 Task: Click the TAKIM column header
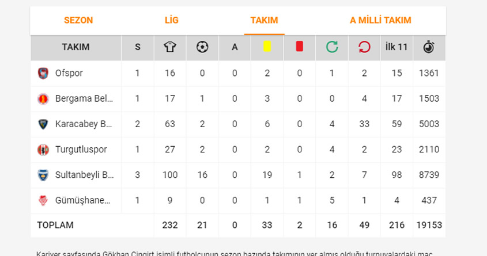[x=75, y=47]
